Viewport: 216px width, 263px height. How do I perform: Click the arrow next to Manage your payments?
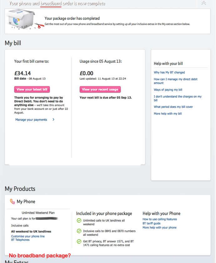coord(53,119)
